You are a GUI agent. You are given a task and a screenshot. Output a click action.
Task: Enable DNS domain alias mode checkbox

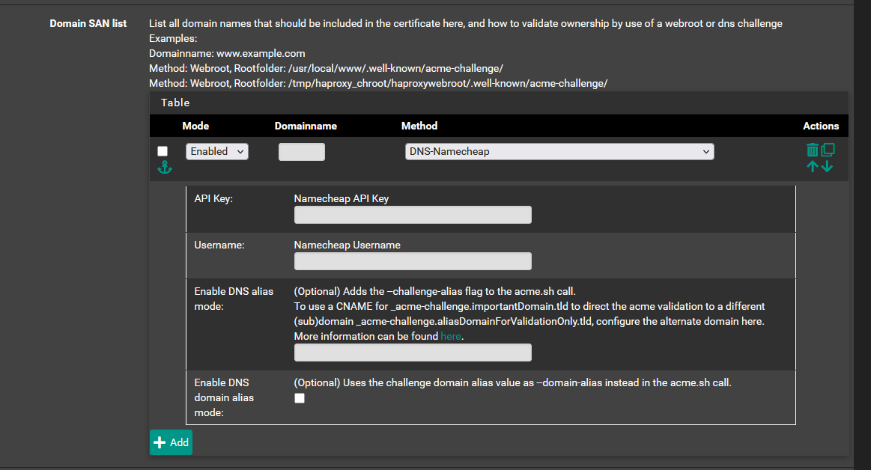coord(300,398)
